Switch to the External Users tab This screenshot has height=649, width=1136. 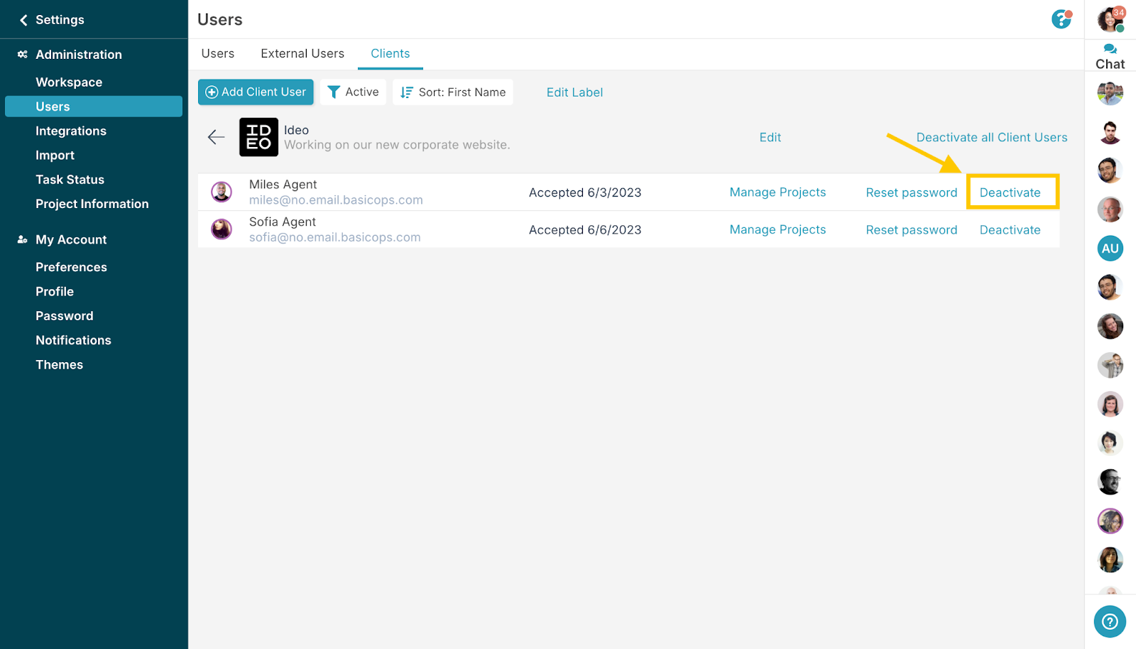pos(302,53)
